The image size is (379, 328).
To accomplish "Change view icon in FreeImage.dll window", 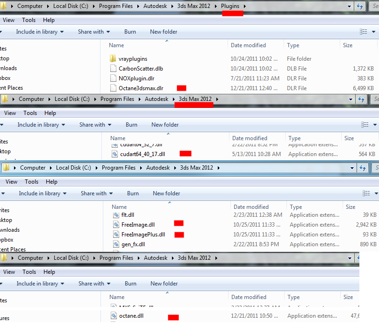I will pyautogui.click(x=366, y=193).
